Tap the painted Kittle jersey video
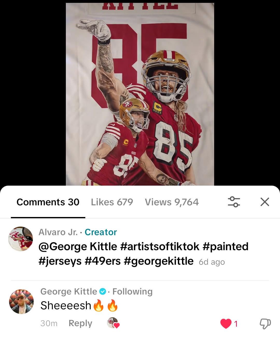The image size is (280, 343). [140, 93]
